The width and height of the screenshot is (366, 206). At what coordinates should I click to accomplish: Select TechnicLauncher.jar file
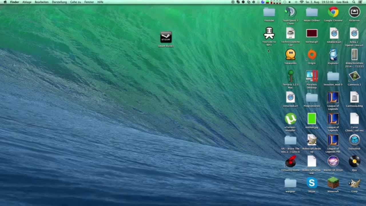290,33
